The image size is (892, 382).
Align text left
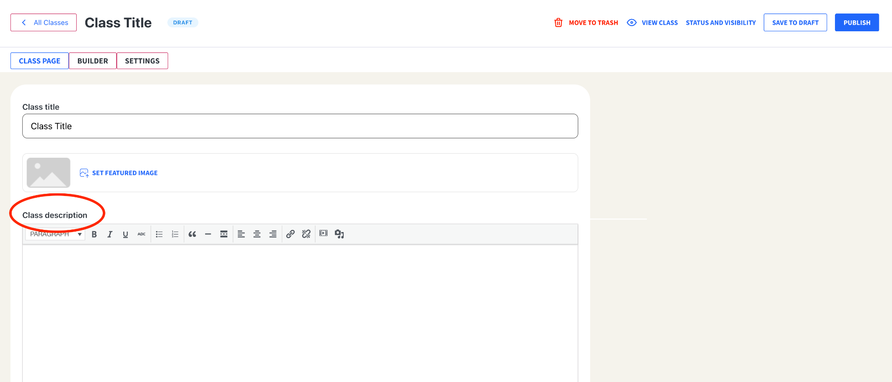pyautogui.click(x=241, y=234)
